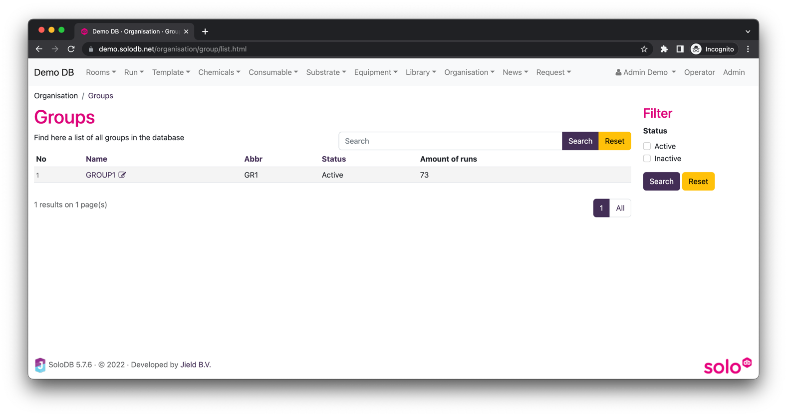Click Reset button next to search field
The width and height of the screenshot is (787, 416).
click(x=614, y=141)
